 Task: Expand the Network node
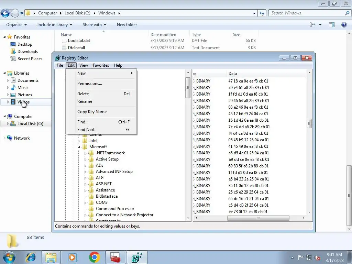[4, 138]
